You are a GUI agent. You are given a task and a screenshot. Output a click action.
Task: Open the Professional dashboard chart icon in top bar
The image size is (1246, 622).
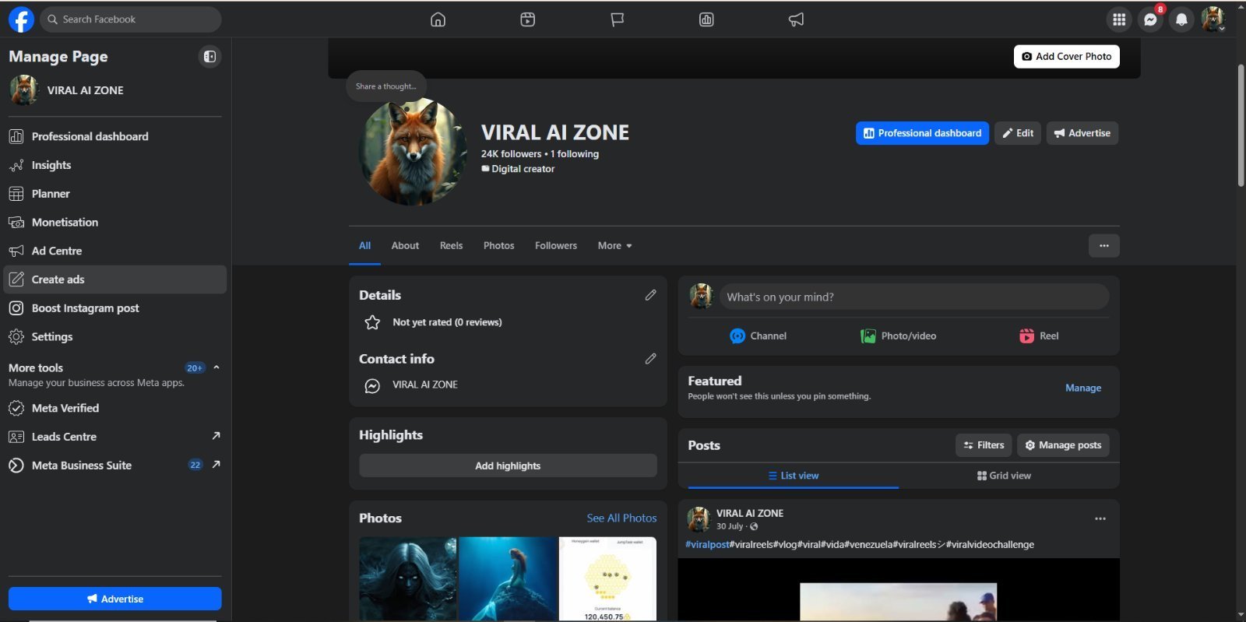(x=706, y=19)
